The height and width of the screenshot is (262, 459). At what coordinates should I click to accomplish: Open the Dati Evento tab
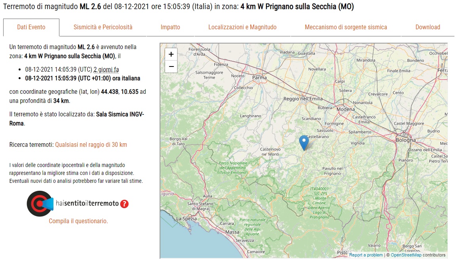(x=31, y=27)
